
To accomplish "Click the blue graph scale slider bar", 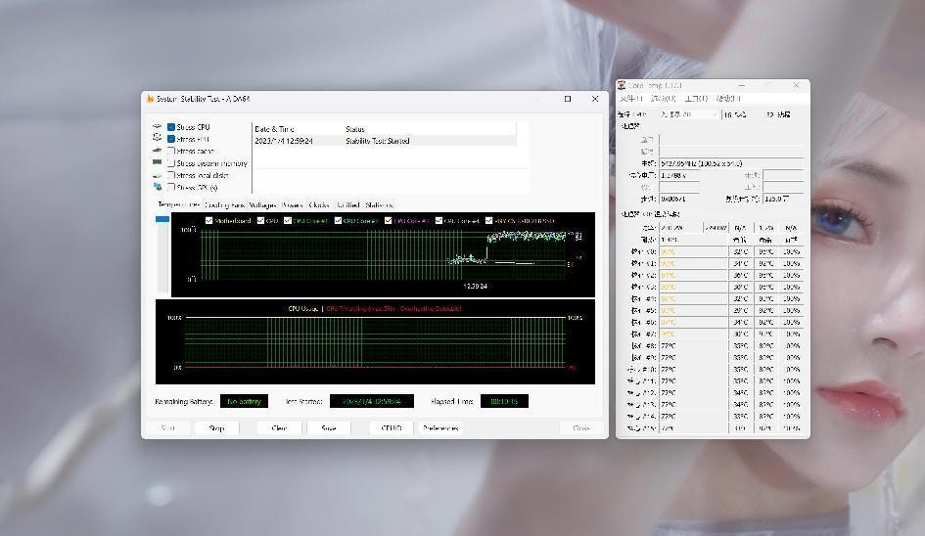I will pyautogui.click(x=162, y=220).
